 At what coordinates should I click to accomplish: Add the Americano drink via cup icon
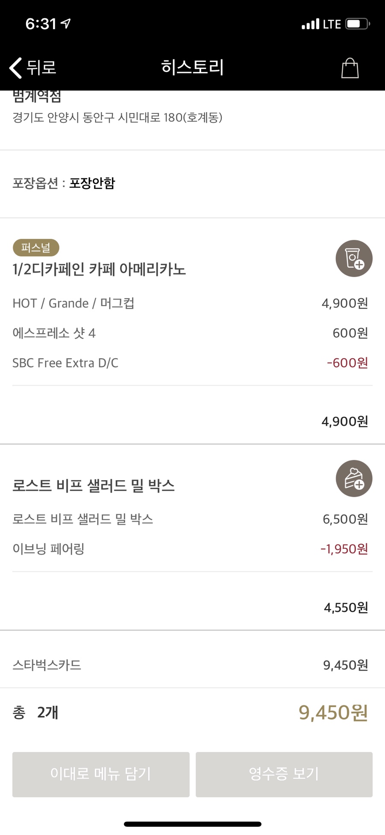[x=354, y=259]
